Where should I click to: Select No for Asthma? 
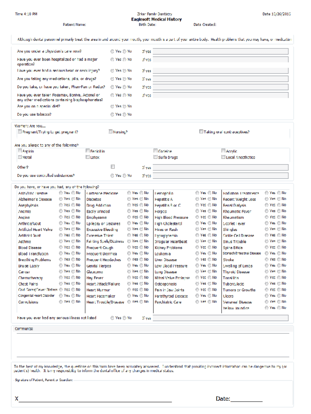point(73,241)
